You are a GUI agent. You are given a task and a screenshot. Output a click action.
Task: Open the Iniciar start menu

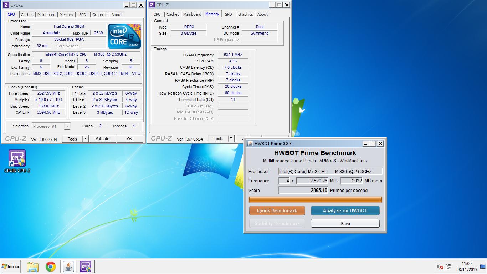tap(11, 266)
